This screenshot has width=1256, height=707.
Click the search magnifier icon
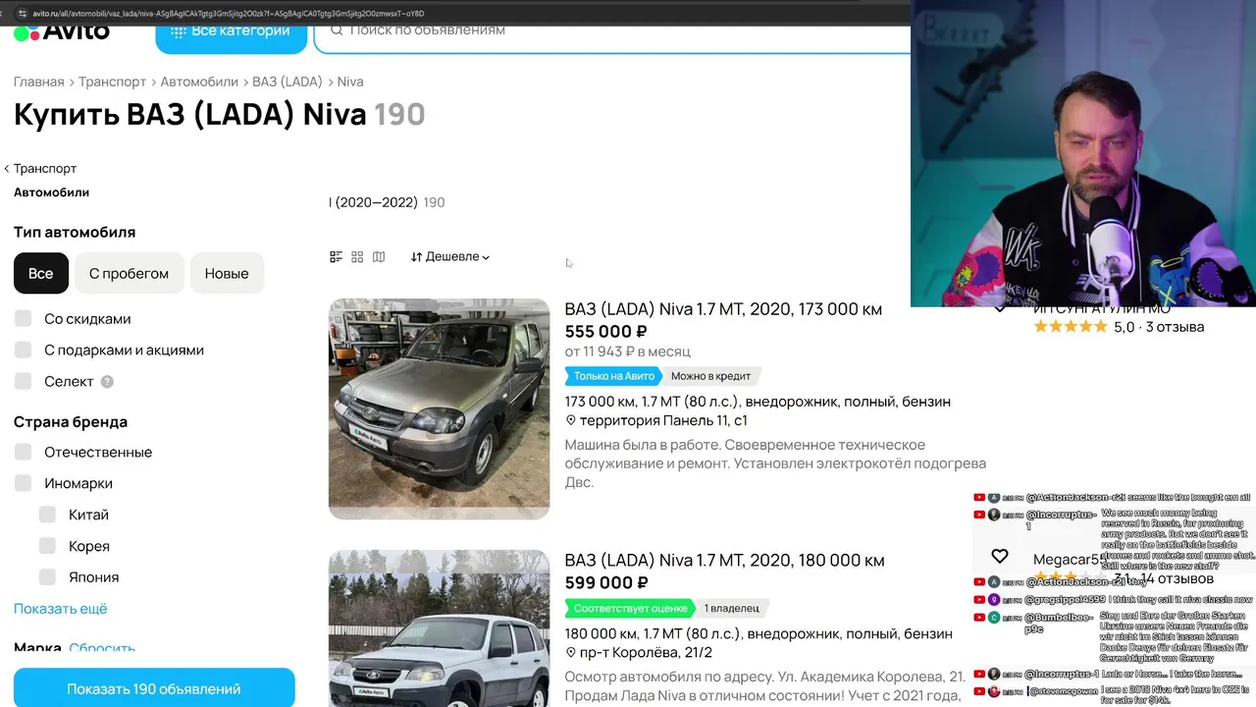tap(337, 30)
